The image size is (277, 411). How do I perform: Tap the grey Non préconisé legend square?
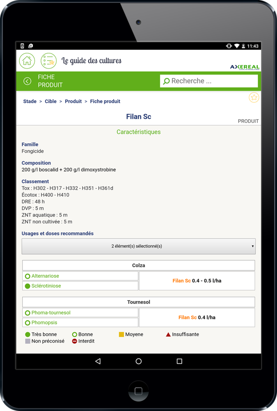tap(27, 341)
